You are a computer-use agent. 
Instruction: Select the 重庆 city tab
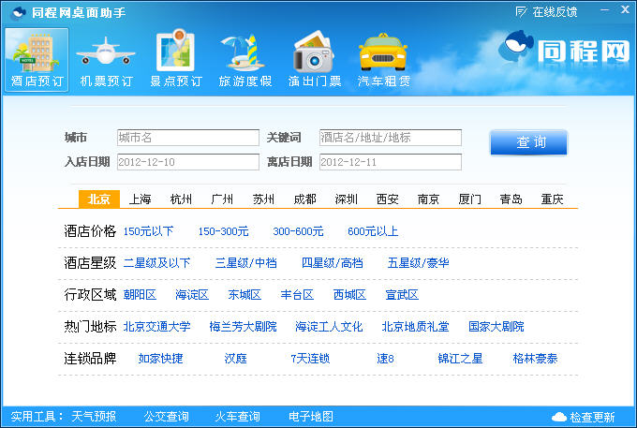point(552,199)
